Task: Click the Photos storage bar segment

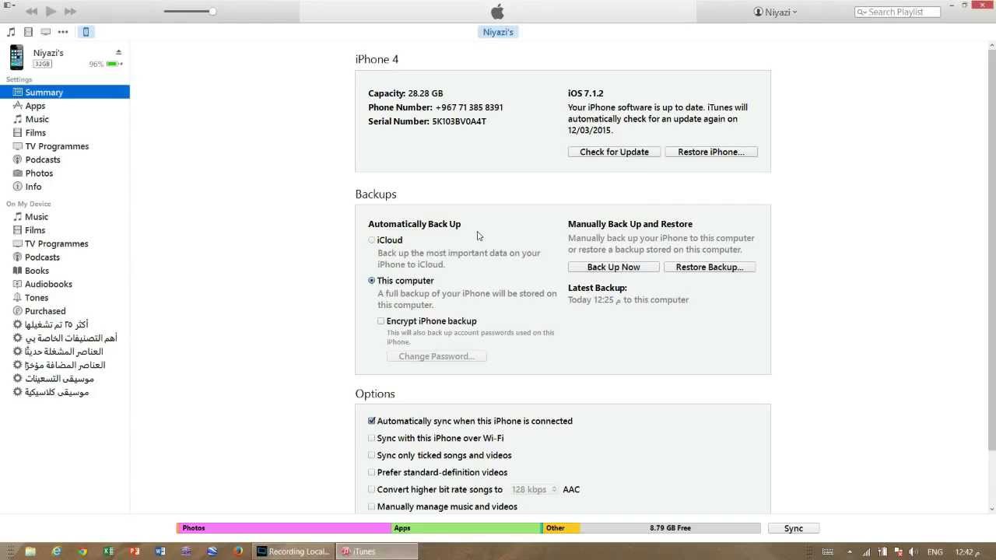Action: point(283,528)
